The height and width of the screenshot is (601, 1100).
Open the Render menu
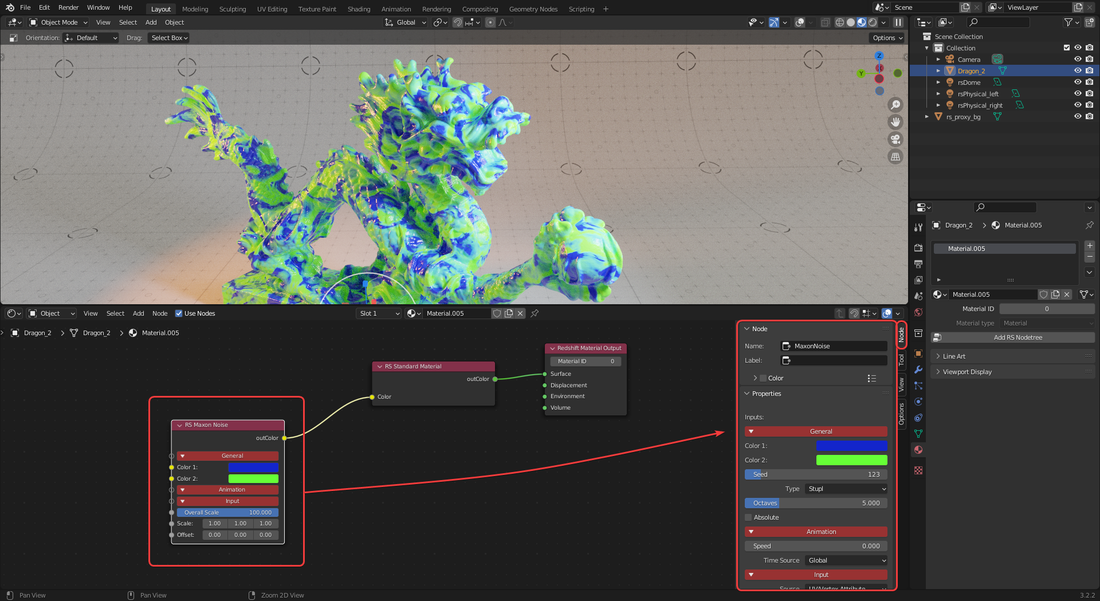(x=68, y=7)
